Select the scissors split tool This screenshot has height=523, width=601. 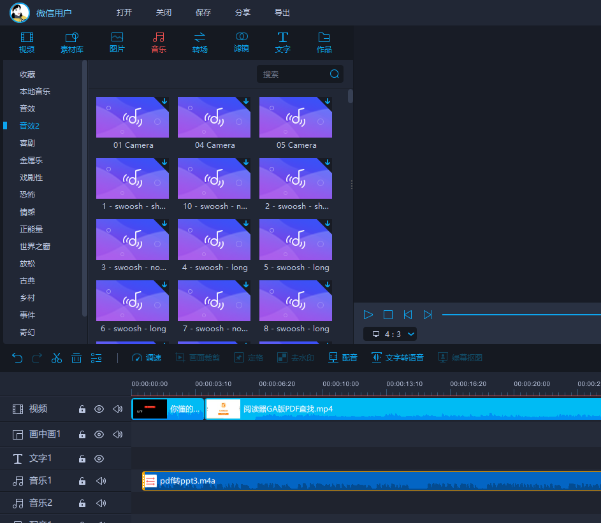[57, 358]
